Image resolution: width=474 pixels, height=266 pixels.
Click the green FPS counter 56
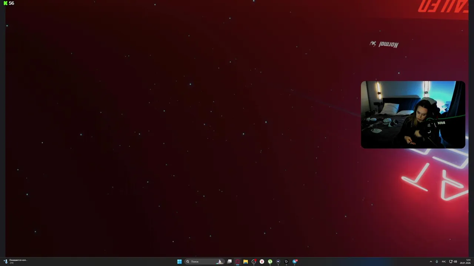(9, 3)
